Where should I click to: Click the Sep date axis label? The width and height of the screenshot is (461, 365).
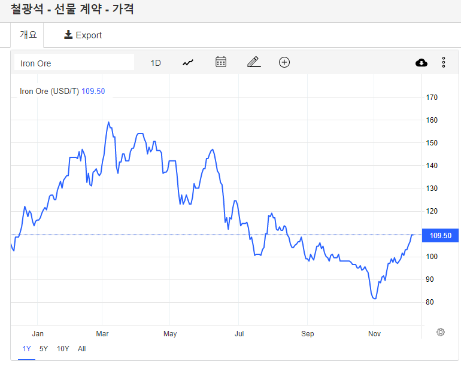click(x=308, y=333)
